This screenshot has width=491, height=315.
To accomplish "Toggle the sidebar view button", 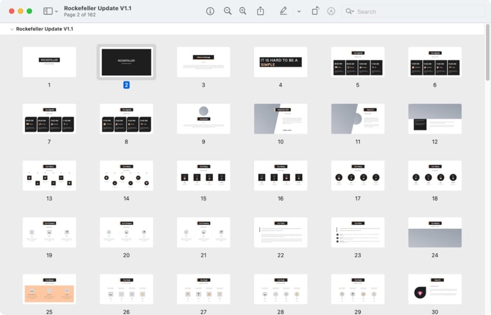I will [47, 11].
